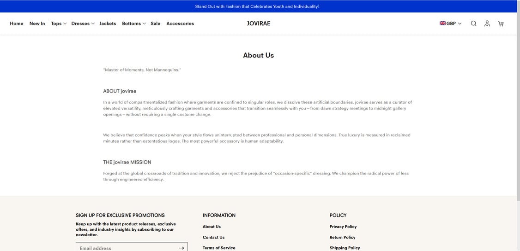520x251 pixels.
Task: Click the POLICY footer heading
Action: pos(338,215)
